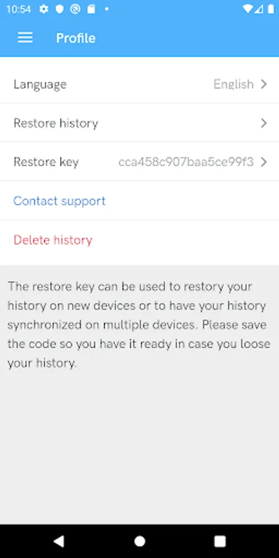Tap the Wi-Fi signal icon
Viewport: 279px width, 558px height.
tap(247, 9)
